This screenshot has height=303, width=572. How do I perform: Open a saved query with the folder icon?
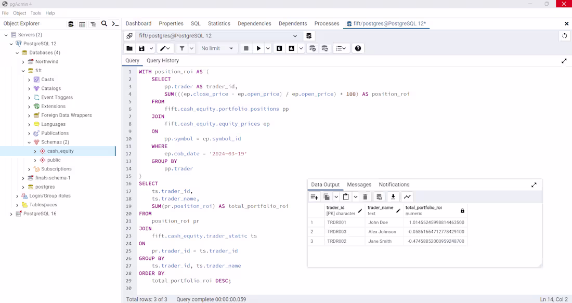130,48
